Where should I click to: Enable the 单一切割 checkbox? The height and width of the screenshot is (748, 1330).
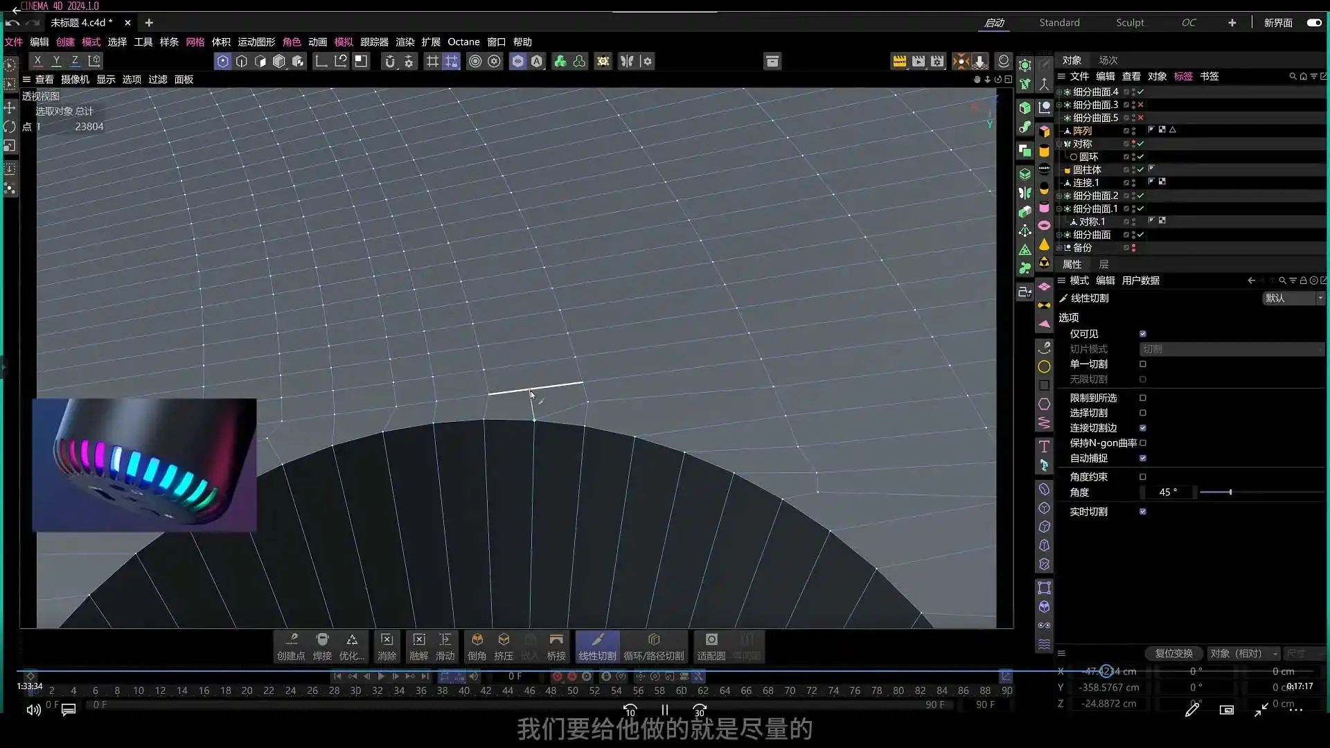coord(1143,364)
